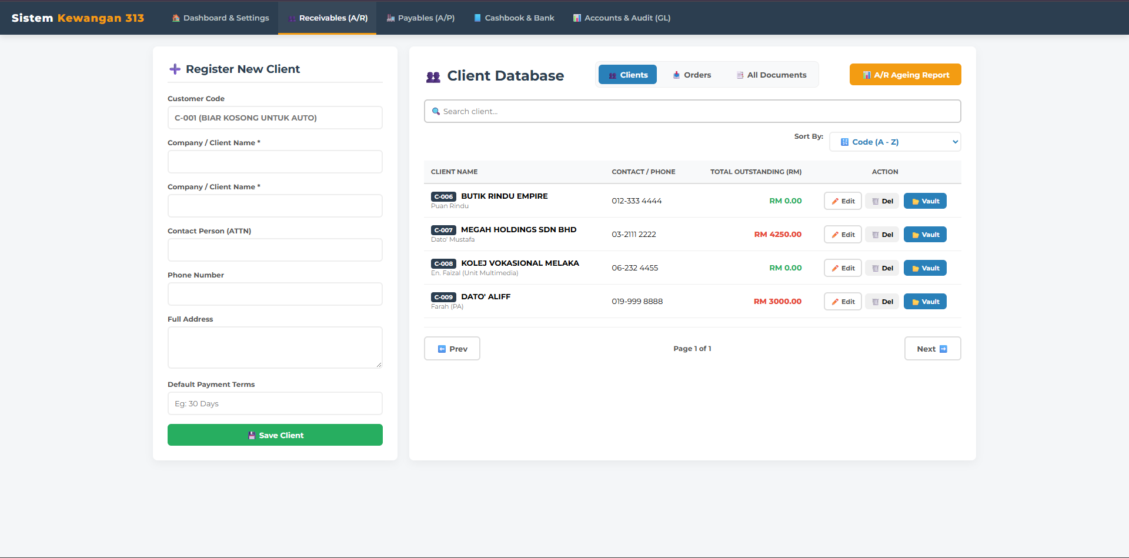Switch to the Payables (A/P) tab
Image resolution: width=1129 pixels, height=558 pixels.
[x=420, y=18]
